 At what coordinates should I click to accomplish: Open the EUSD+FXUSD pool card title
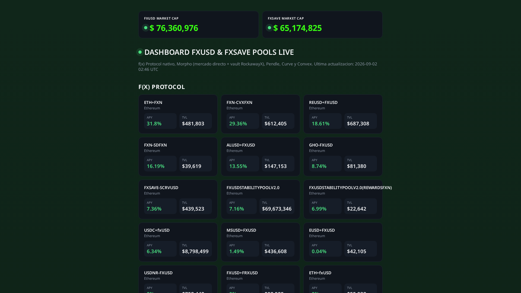pyautogui.click(x=322, y=230)
